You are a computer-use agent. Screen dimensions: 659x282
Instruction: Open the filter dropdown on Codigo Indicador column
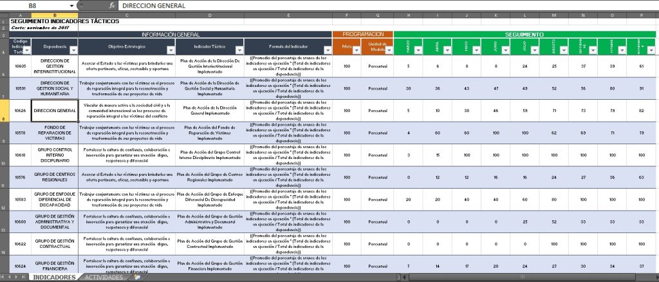click(26, 50)
